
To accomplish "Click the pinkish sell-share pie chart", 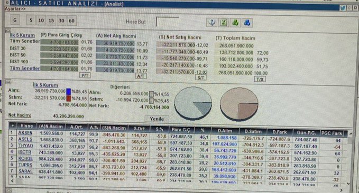I will [x=239, y=104].
